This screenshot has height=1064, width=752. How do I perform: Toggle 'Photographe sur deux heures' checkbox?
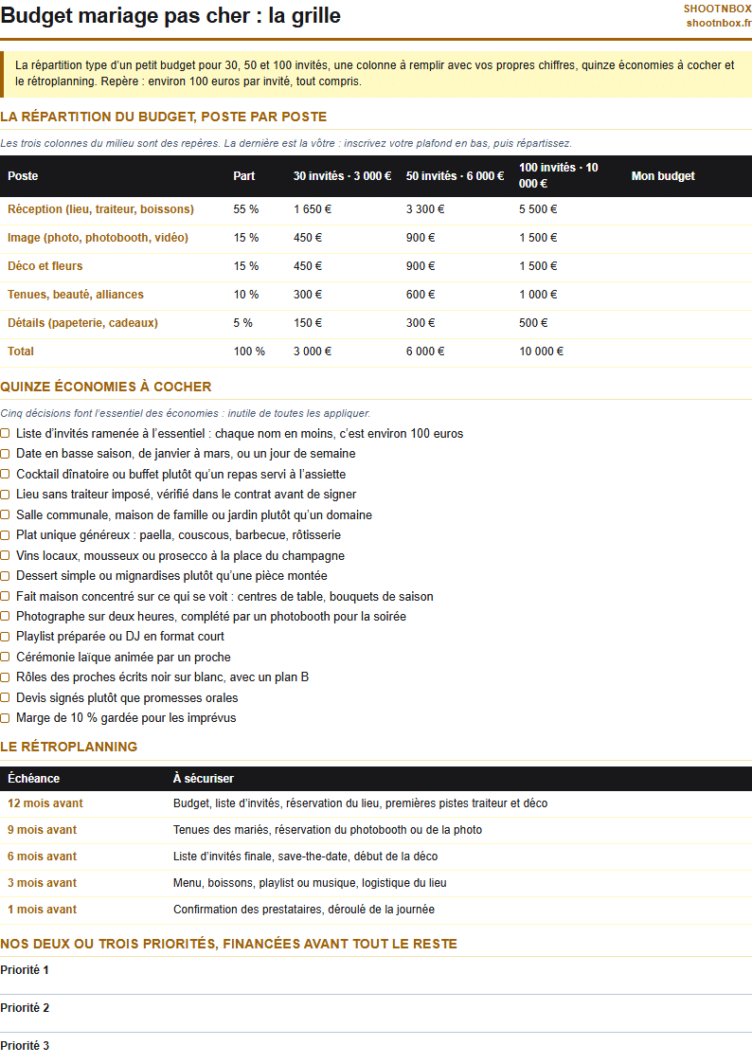point(5,617)
